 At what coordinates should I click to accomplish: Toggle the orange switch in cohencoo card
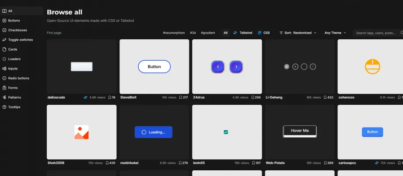(x=372, y=66)
